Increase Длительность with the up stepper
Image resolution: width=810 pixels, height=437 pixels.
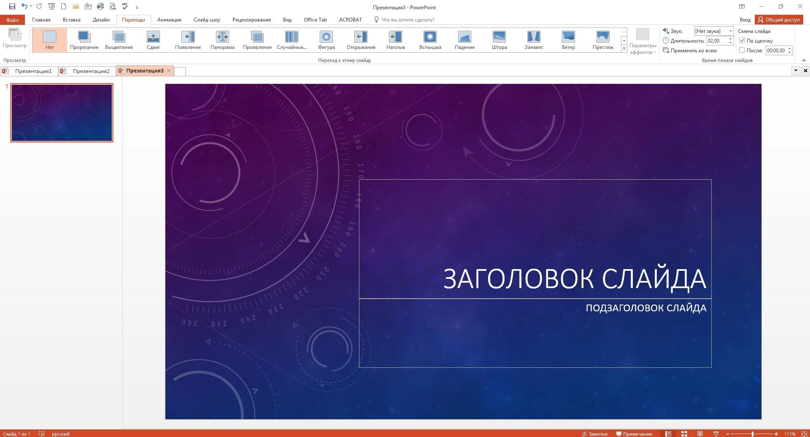tap(731, 38)
